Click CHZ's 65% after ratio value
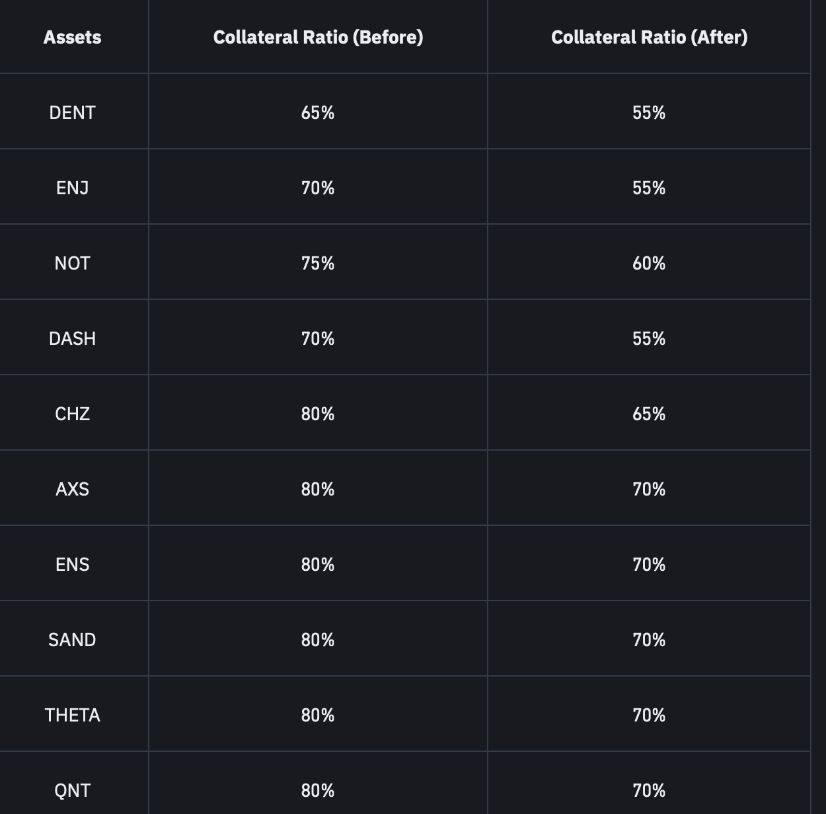826x814 pixels. [649, 414]
